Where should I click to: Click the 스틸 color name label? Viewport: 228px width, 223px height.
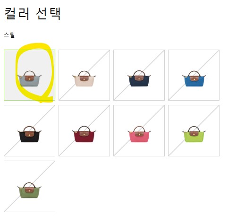9,35
